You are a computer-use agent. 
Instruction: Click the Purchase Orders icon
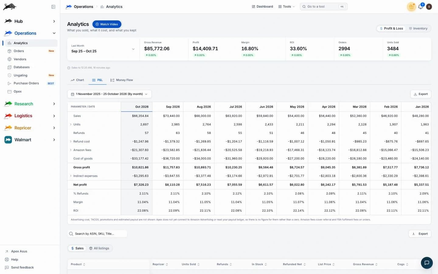point(9,83)
